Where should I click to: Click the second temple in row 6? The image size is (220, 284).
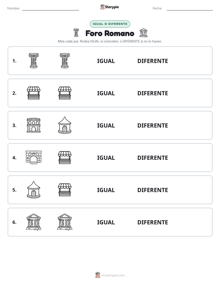coord(65,222)
